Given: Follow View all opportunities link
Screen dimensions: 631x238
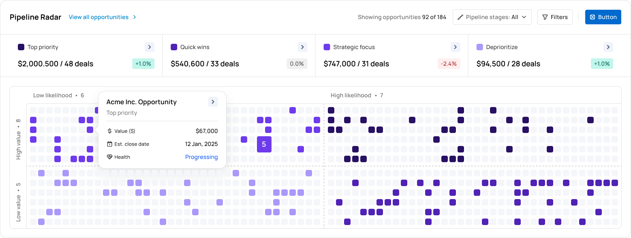Looking at the screenshot, I should point(103,17).
